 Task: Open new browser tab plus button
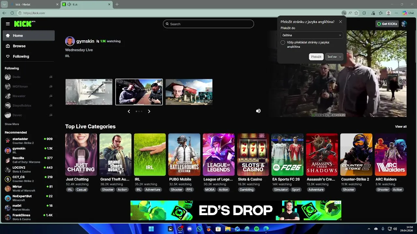[x=117, y=4]
